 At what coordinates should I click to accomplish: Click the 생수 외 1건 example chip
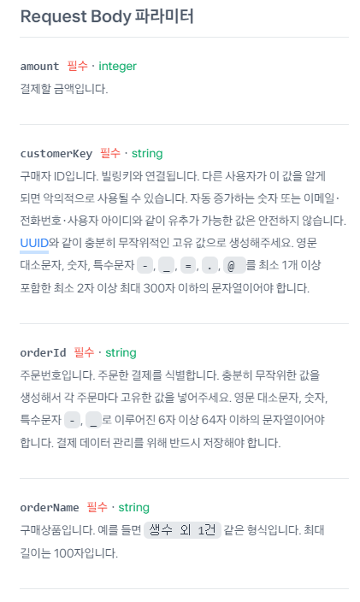[x=182, y=530]
